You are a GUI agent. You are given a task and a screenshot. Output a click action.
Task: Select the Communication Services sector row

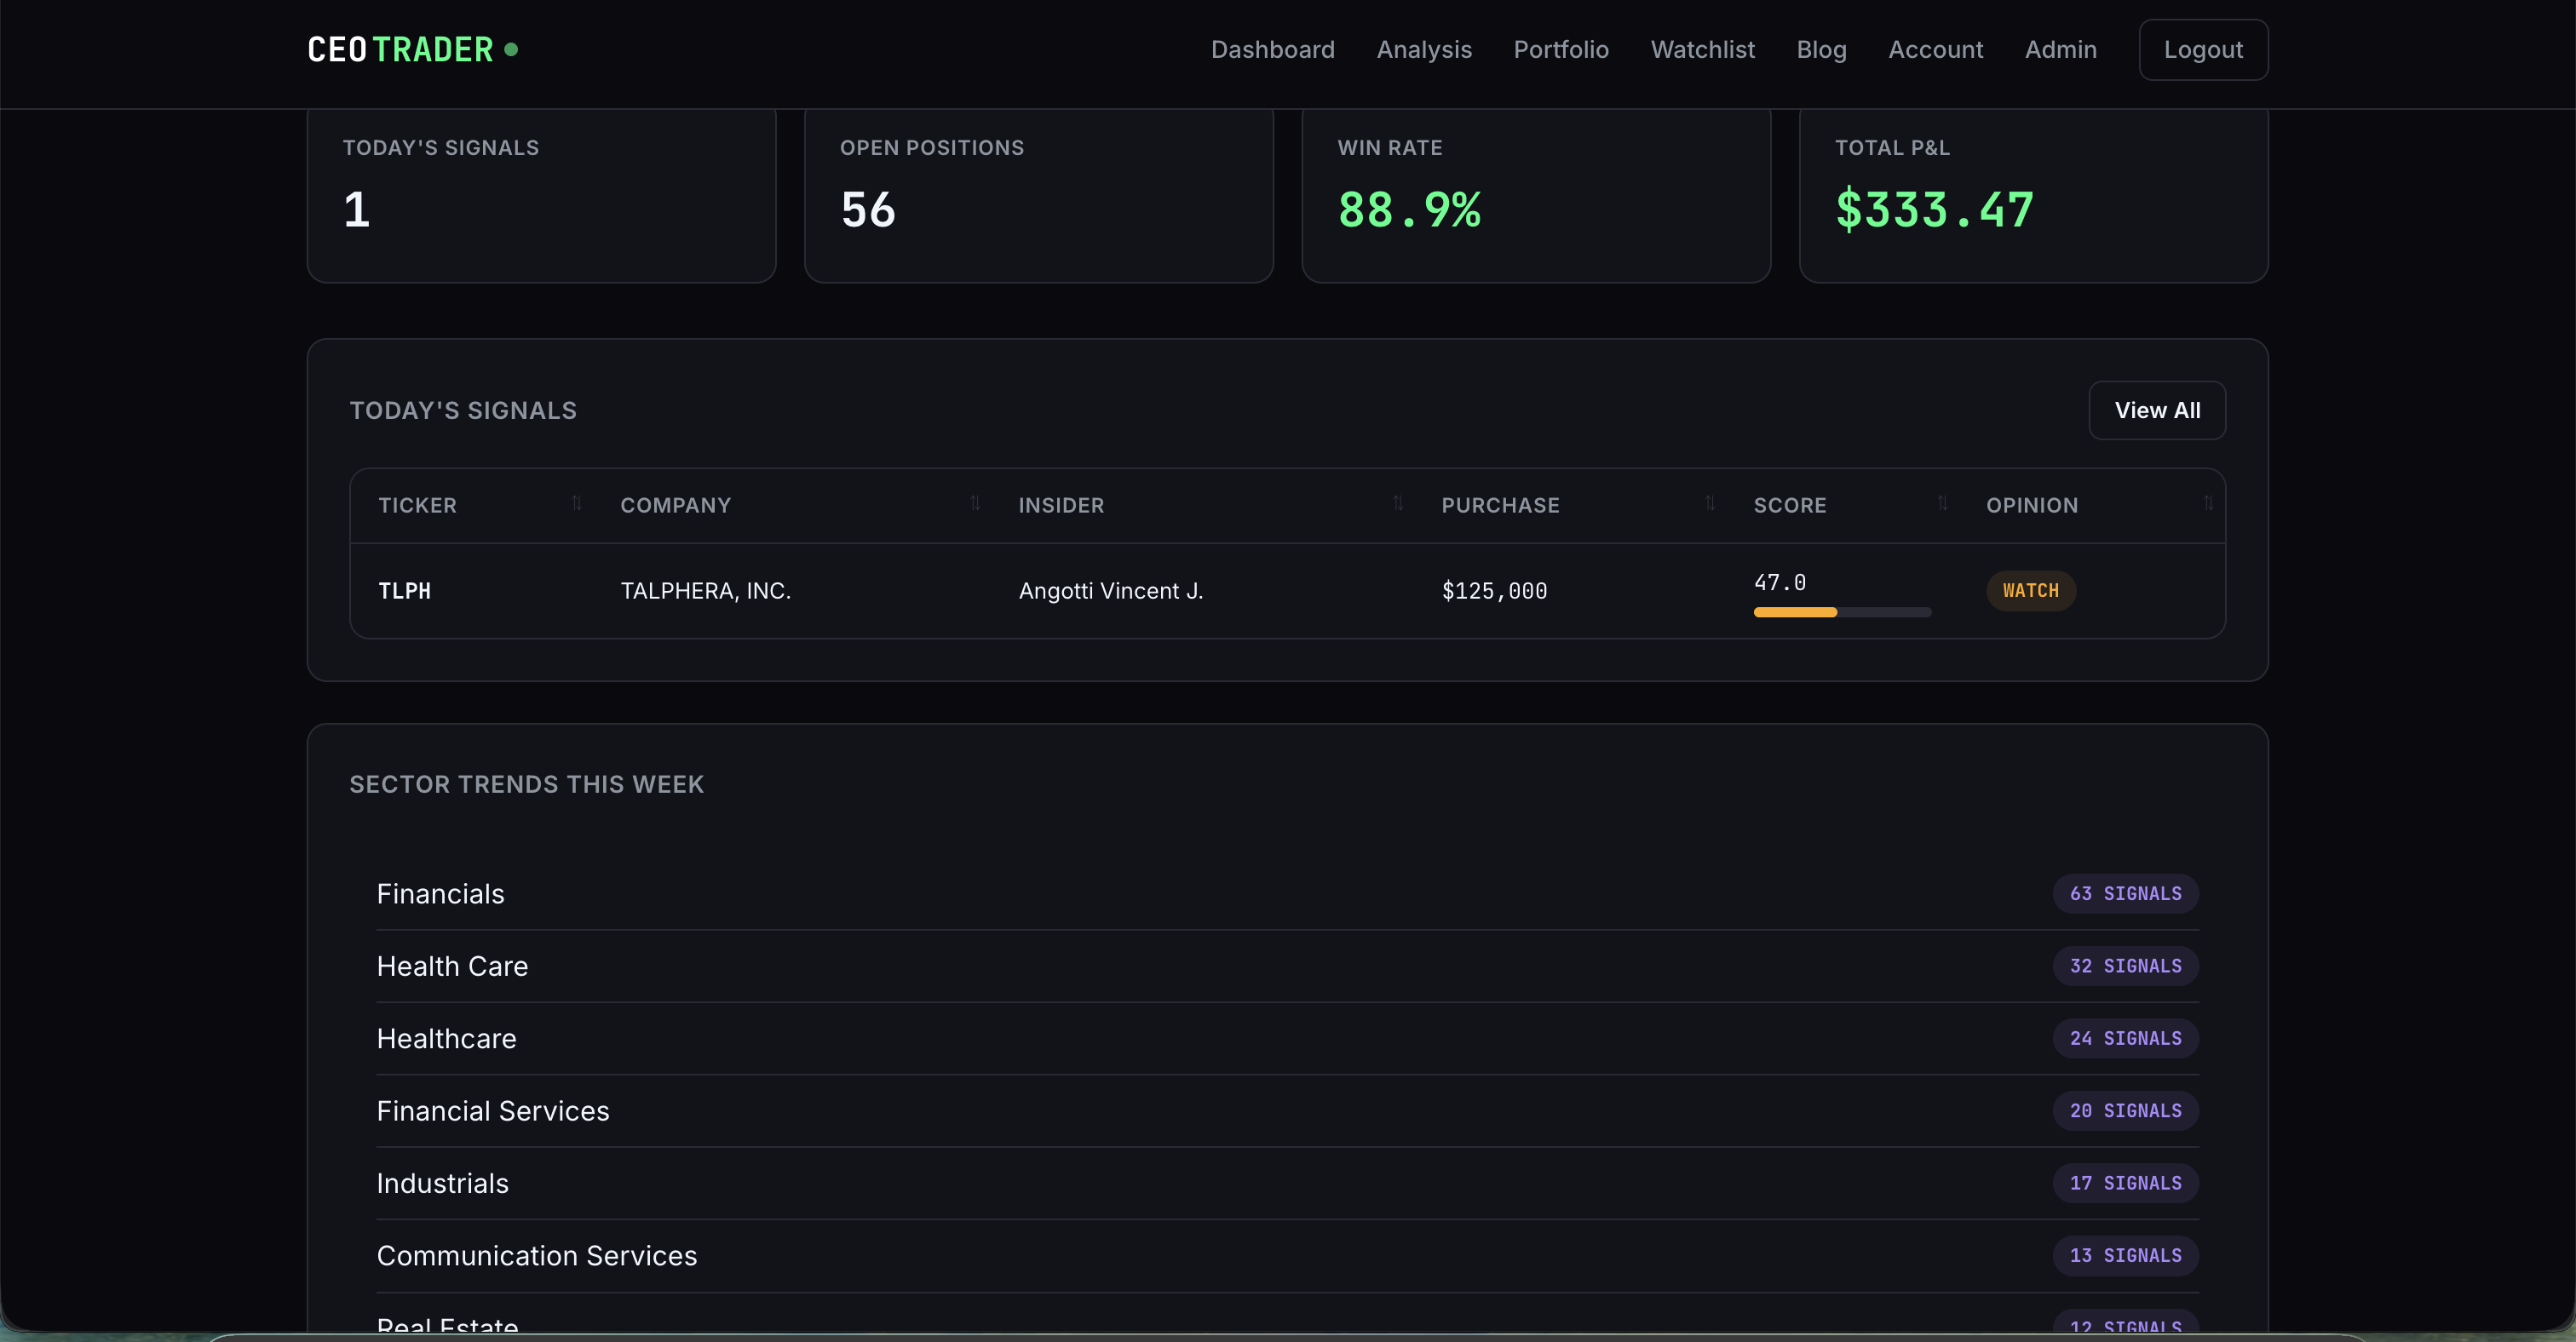pyautogui.click(x=1287, y=1256)
